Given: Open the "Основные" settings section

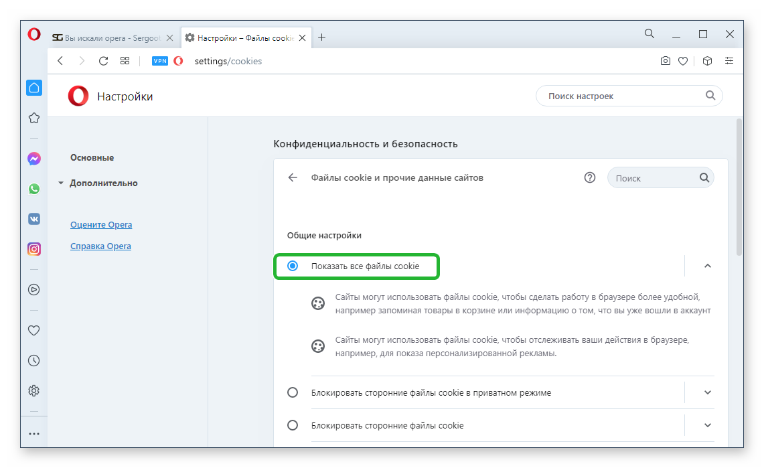Looking at the screenshot, I should click(92, 157).
